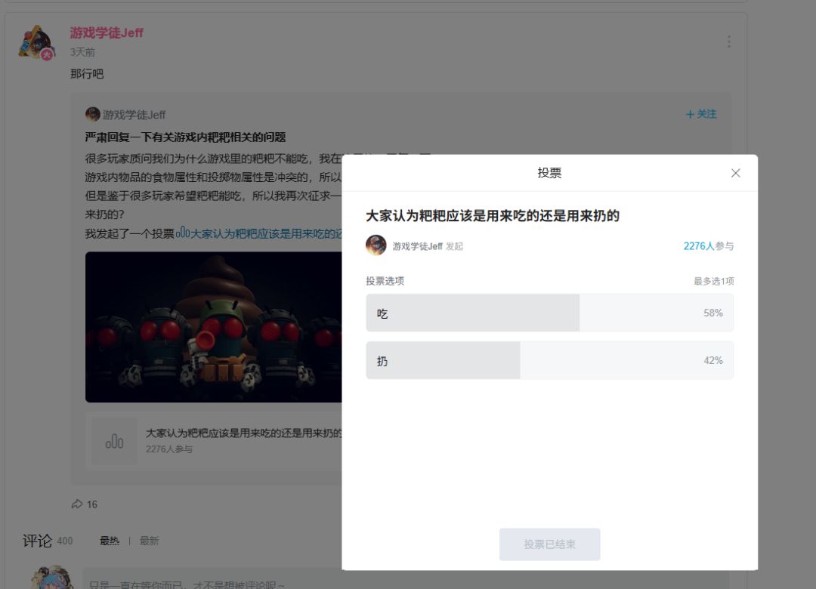Image resolution: width=816 pixels, height=589 pixels.
Task: Select the 吃 poll option
Action: click(550, 313)
